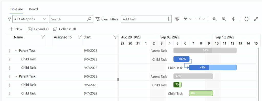Click the plus icon in Add Task
Screen dimensions: 262x101
(168, 19)
